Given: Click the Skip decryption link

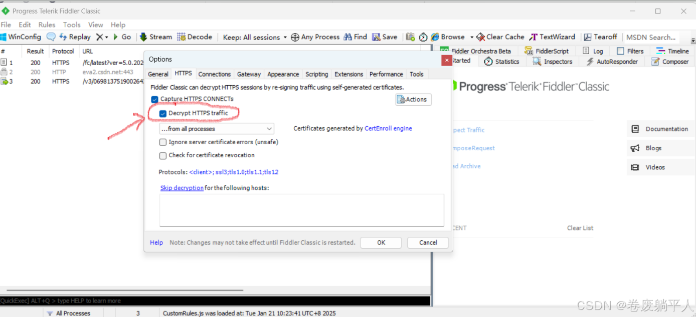Looking at the screenshot, I should pyautogui.click(x=182, y=188).
